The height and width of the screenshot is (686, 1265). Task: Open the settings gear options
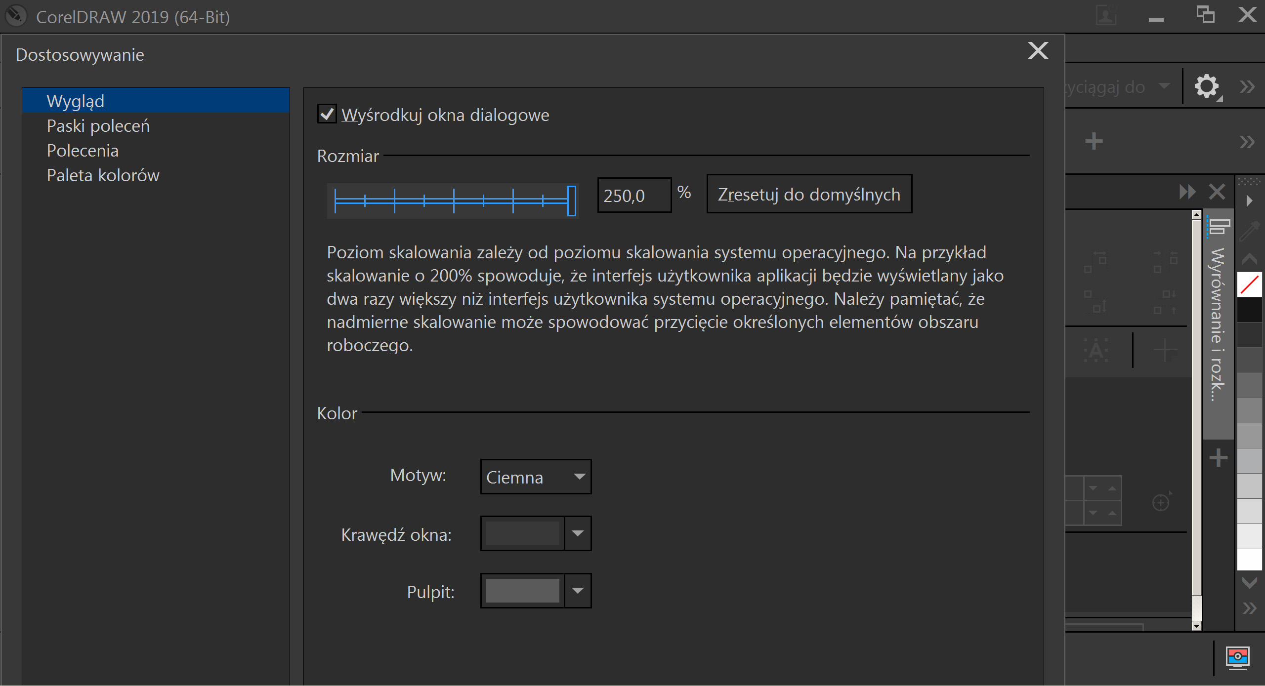[x=1206, y=87]
